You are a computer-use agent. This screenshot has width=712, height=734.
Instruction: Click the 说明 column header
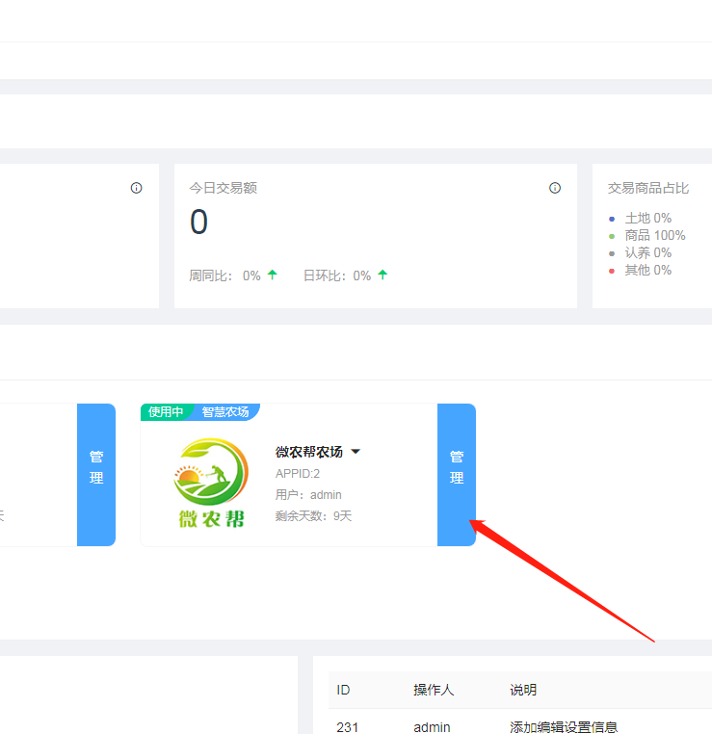pyautogui.click(x=523, y=690)
